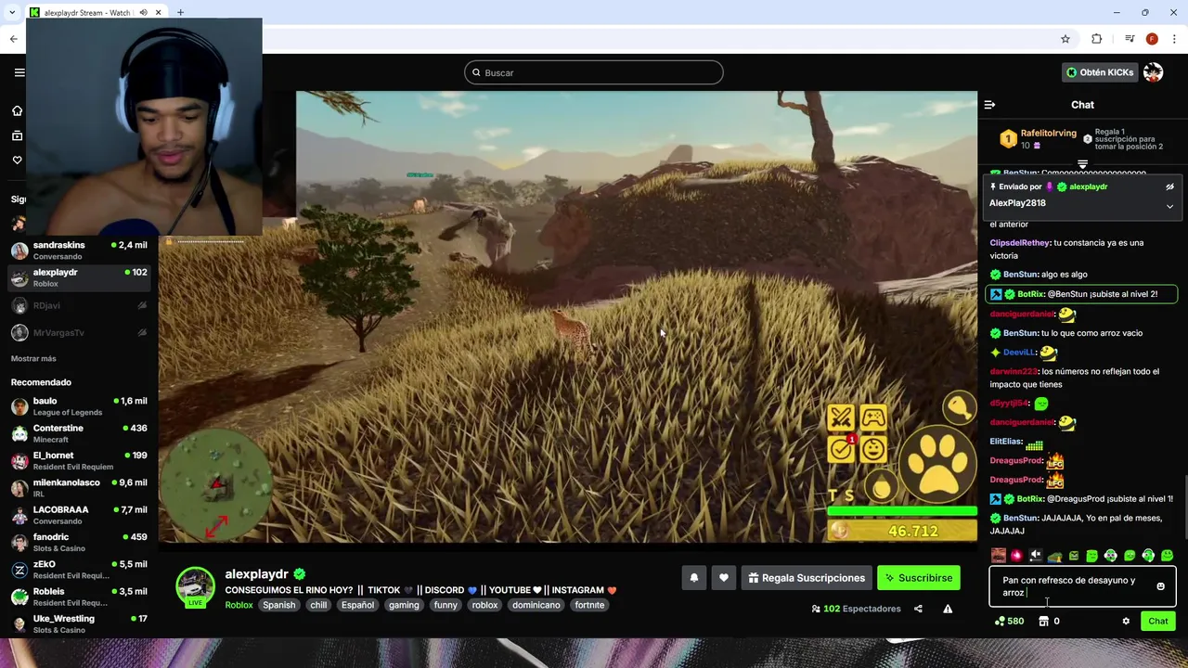Bookmark this page with star icon
This screenshot has height=668, width=1188.
pos(1065,39)
